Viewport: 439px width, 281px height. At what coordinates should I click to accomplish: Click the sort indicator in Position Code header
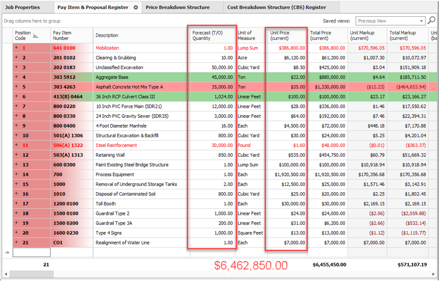tap(35, 36)
